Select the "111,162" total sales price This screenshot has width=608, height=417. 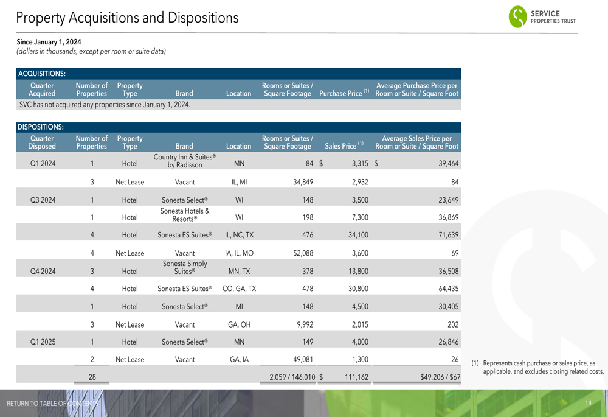[x=357, y=377]
